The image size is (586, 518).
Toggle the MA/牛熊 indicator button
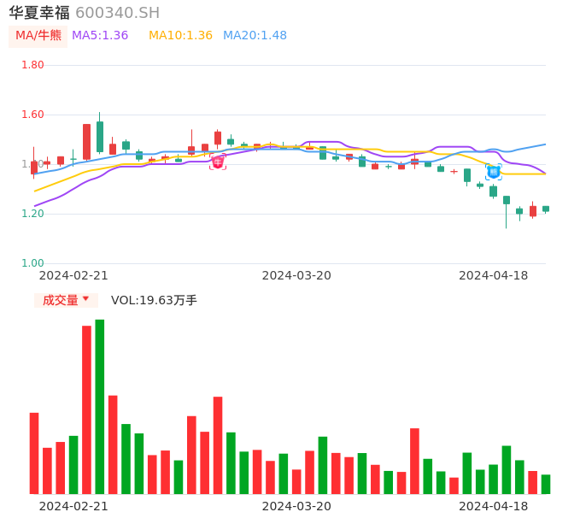[38, 36]
